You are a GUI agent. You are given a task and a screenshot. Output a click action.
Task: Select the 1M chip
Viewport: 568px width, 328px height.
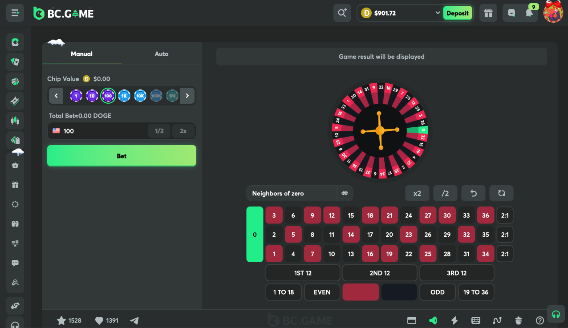pyautogui.click(x=172, y=96)
